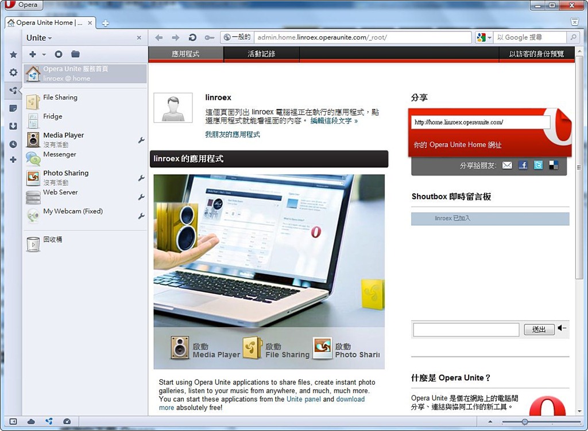Open the 編輯這段文字 link
The height and width of the screenshot is (431, 588).
pos(334,121)
